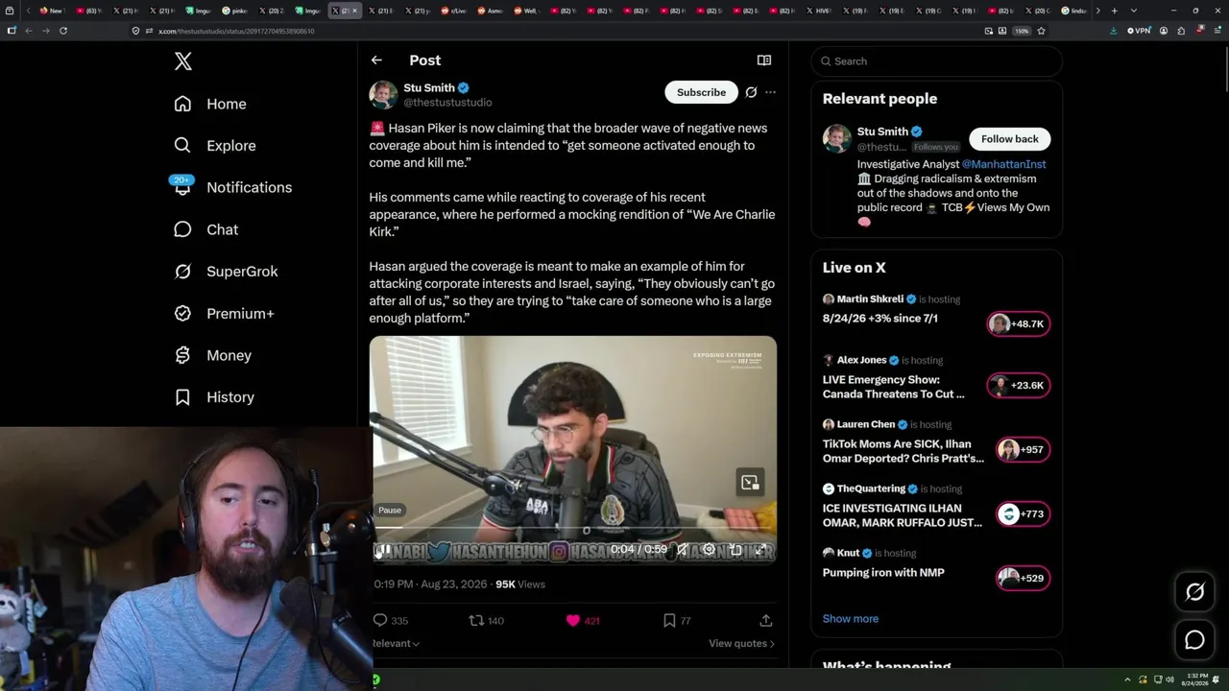
Task: Reply to the post via comment icon
Action: point(380,621)
